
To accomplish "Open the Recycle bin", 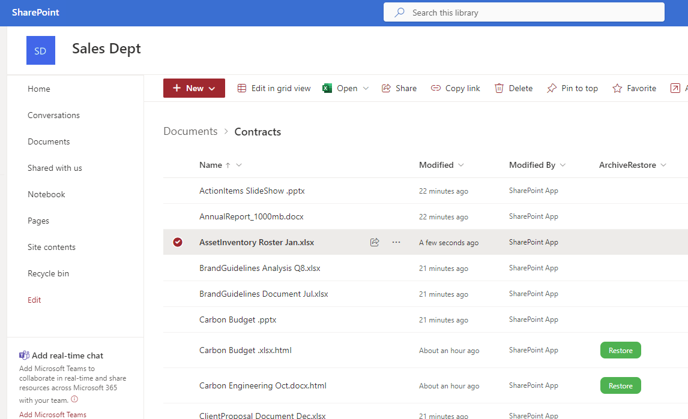I will pos(48,273).
